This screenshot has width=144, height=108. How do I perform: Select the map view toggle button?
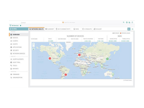(x=129, y=29)
